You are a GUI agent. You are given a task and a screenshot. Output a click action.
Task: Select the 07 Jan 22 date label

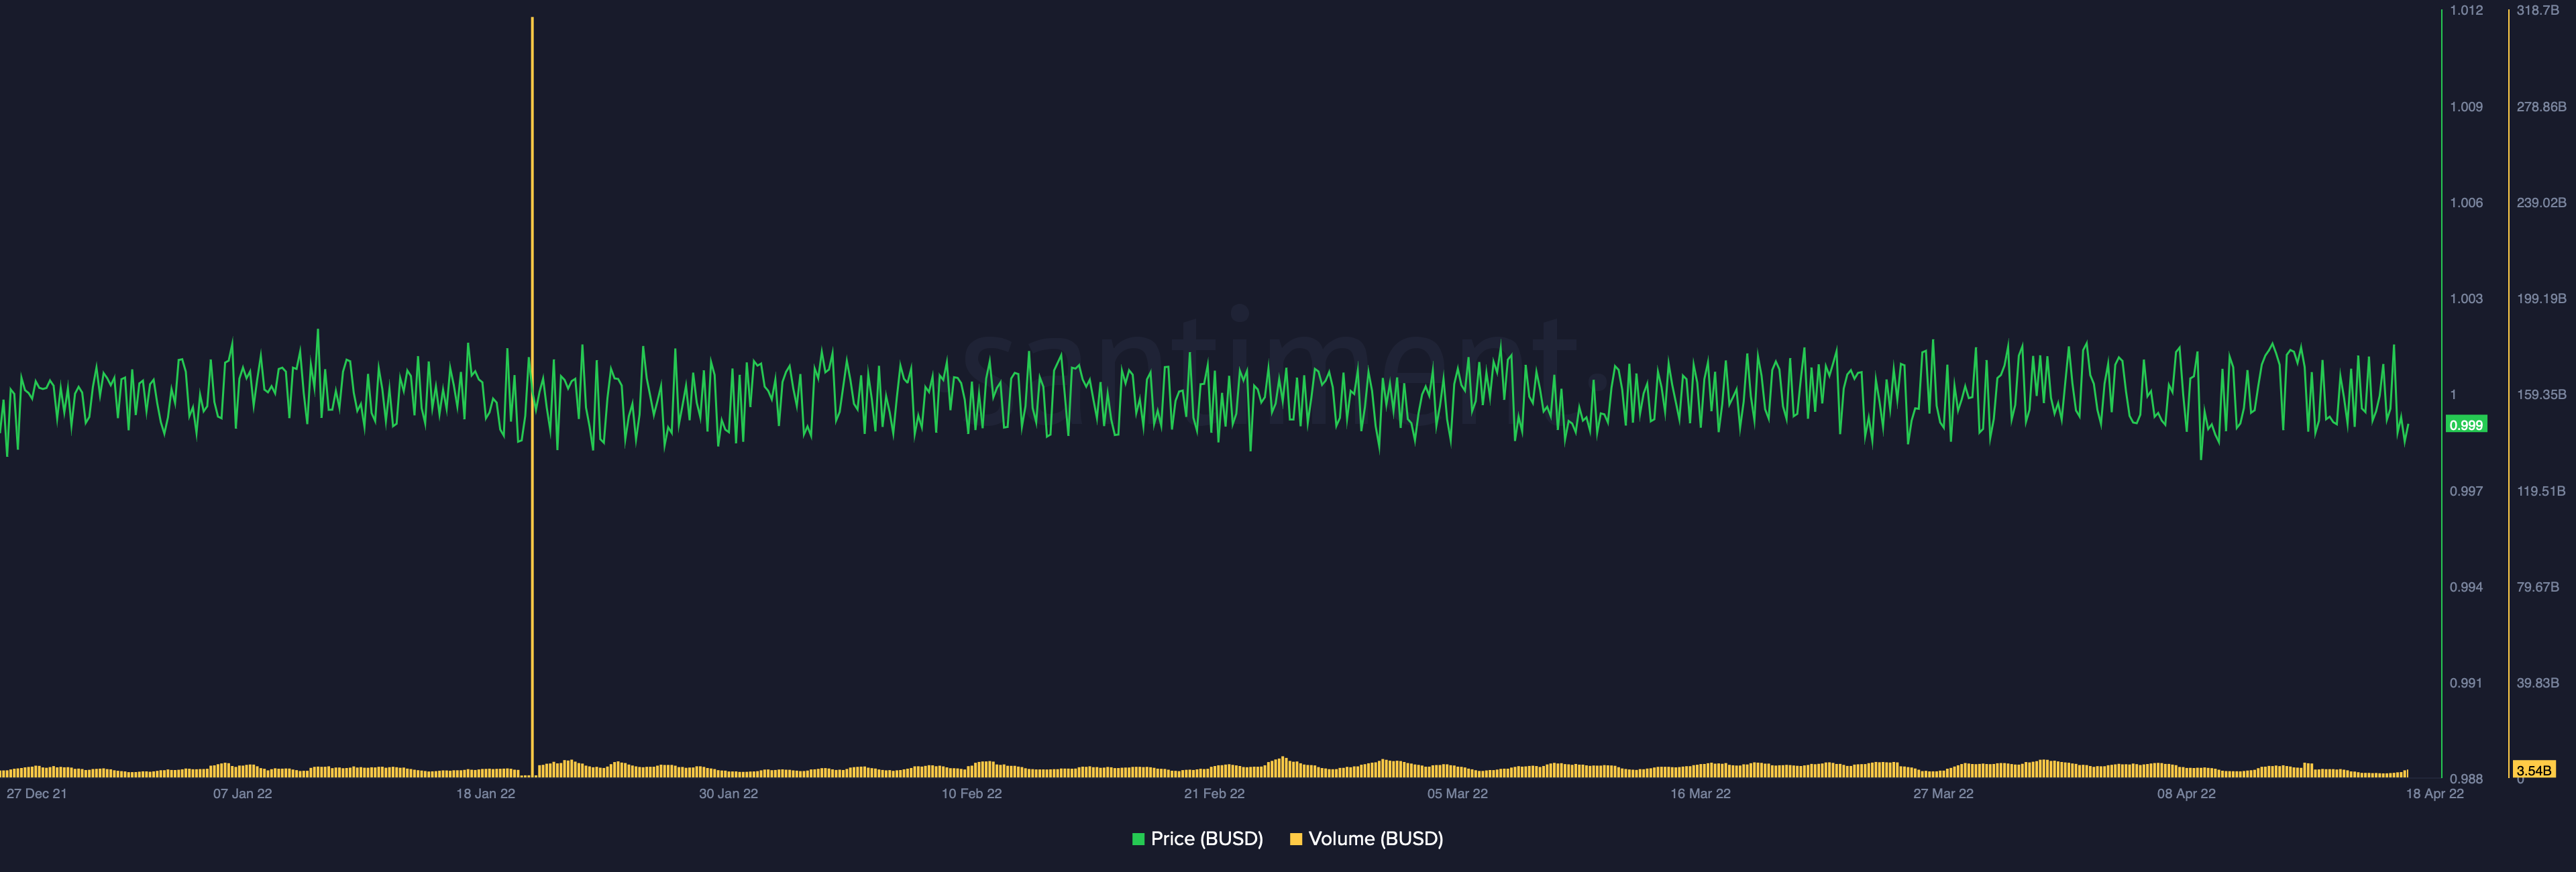242,794
